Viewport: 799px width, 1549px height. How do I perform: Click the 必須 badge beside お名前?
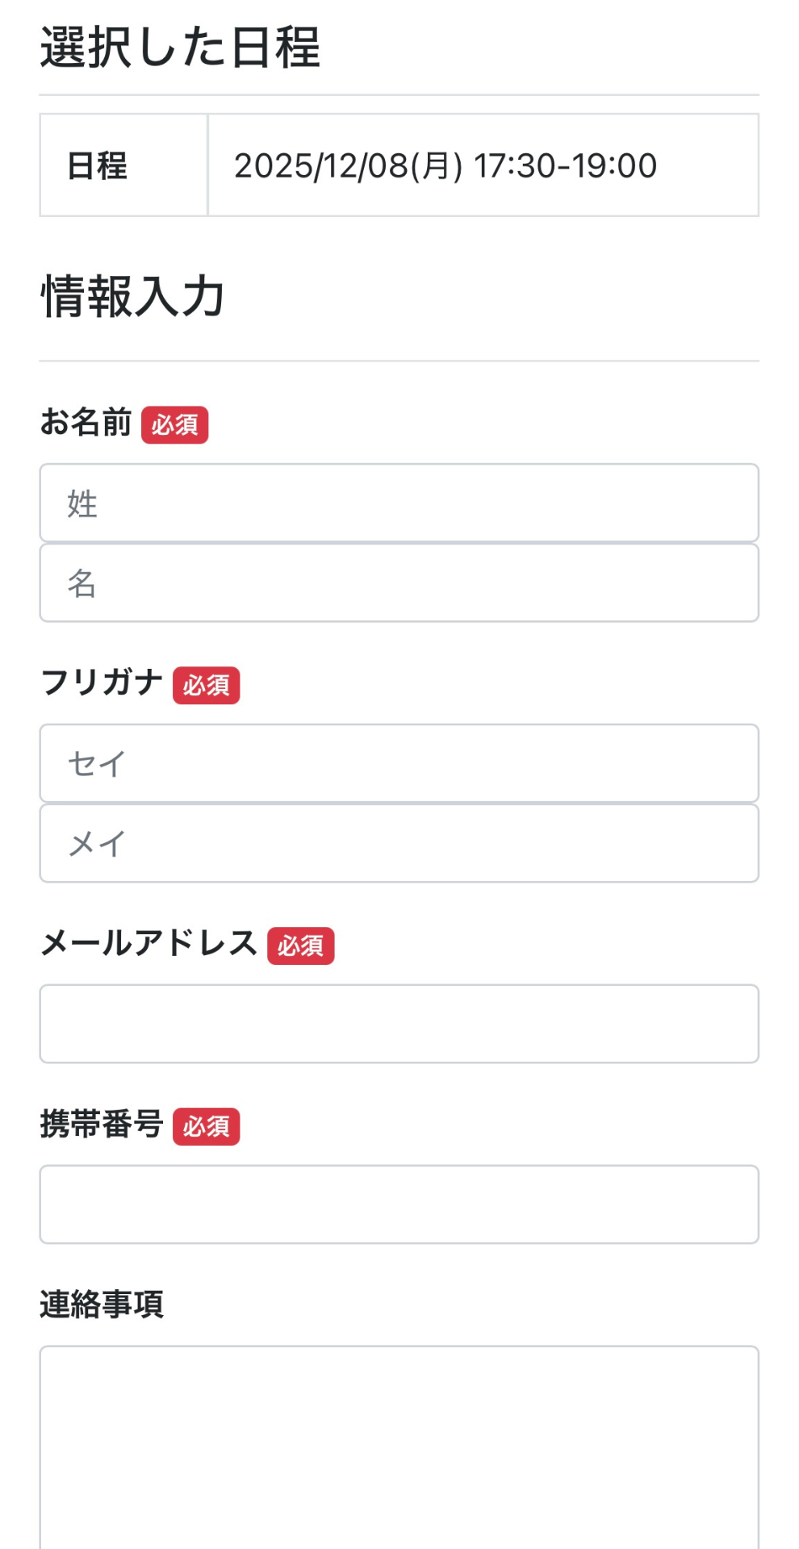(175, 425)
